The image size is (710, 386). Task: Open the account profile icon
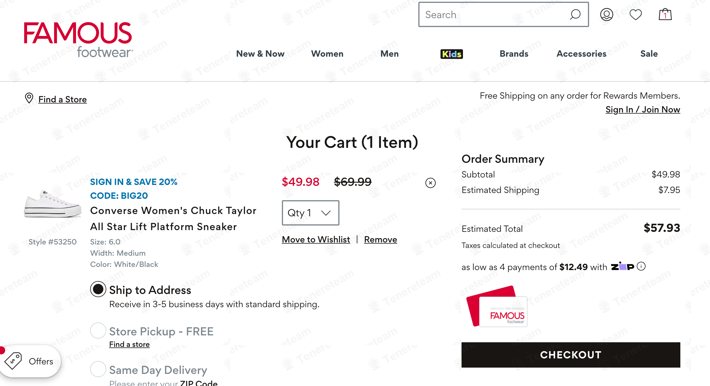606,15
